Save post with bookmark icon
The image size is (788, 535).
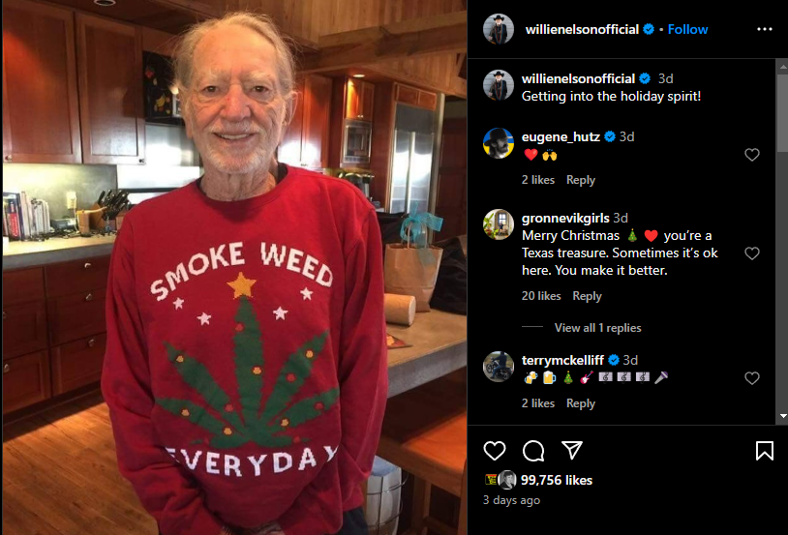765,451
